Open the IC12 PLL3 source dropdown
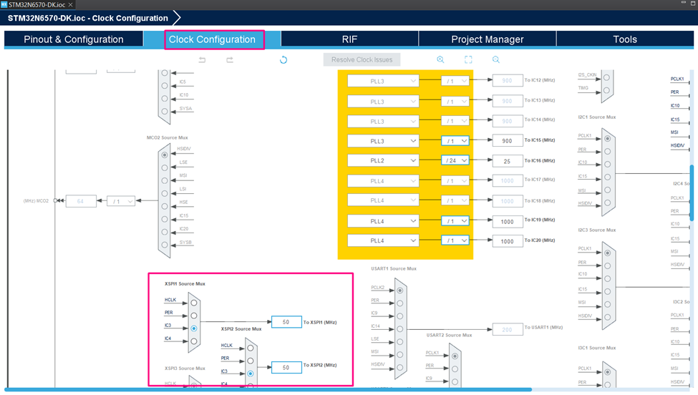This screenshot has width=698, height=395. (x=383, y=81)
